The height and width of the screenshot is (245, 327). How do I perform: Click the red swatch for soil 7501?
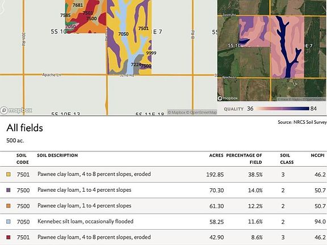(9, 237)
